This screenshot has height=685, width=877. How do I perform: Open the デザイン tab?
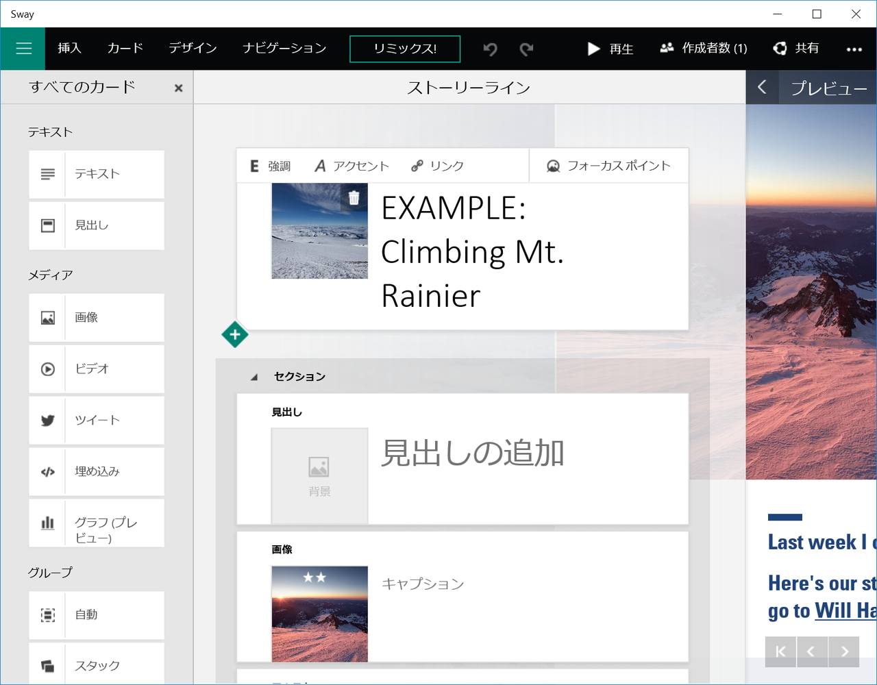[193, 49]
